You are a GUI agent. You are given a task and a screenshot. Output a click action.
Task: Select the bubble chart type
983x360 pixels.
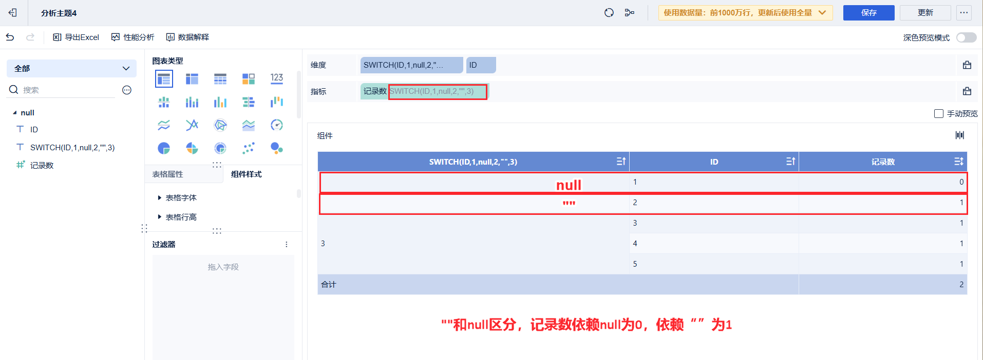pos(277,148)
